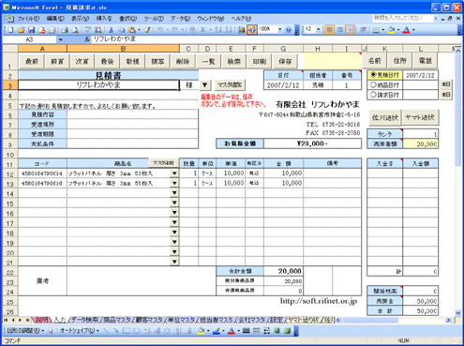Click the Shadow style icon in Drawing toolbar
This screenshot has width=464, height=346.
tap(277, 330)
